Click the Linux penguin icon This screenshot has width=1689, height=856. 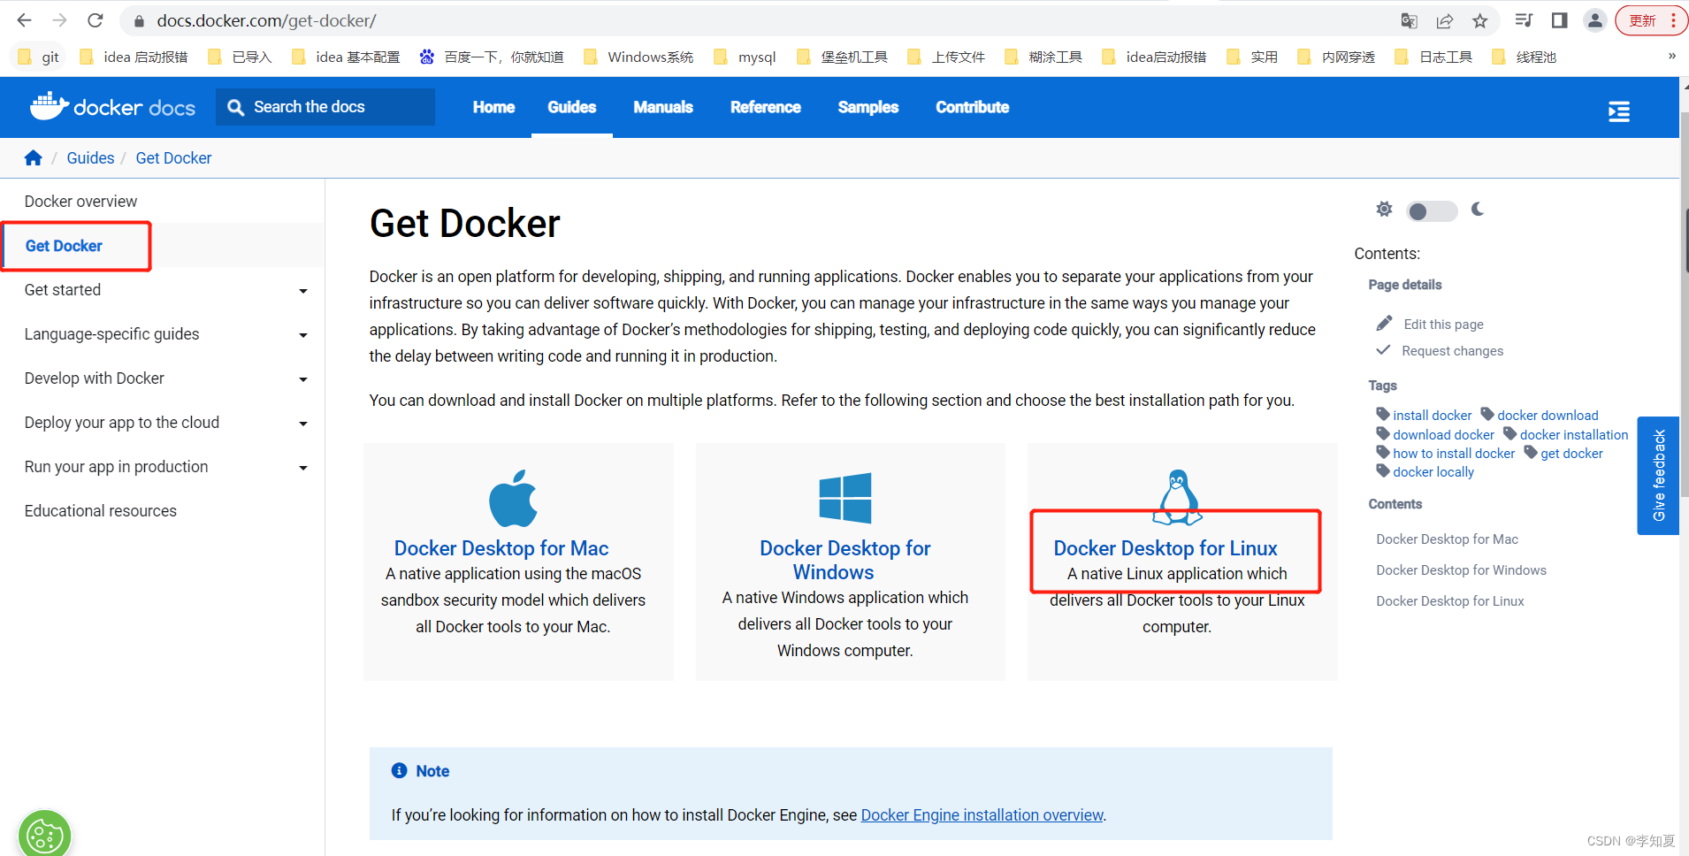1177,496
